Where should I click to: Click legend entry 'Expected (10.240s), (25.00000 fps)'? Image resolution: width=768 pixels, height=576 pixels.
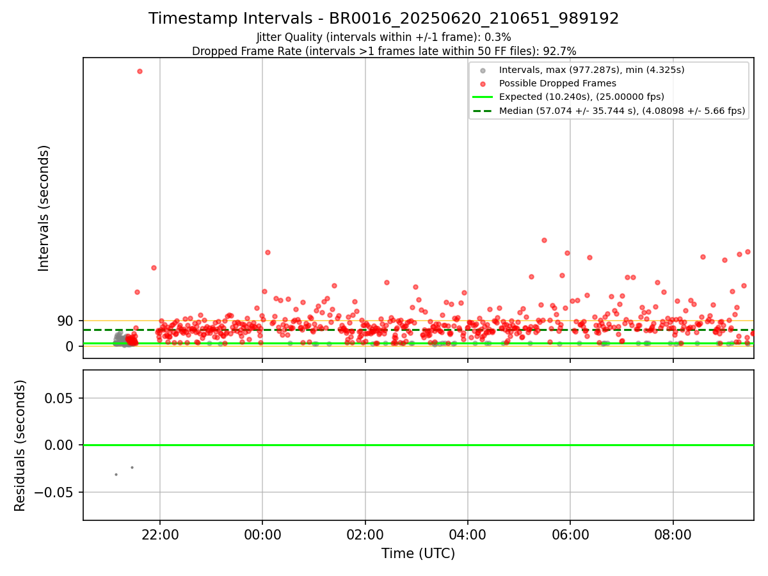(x=581, y=97)
